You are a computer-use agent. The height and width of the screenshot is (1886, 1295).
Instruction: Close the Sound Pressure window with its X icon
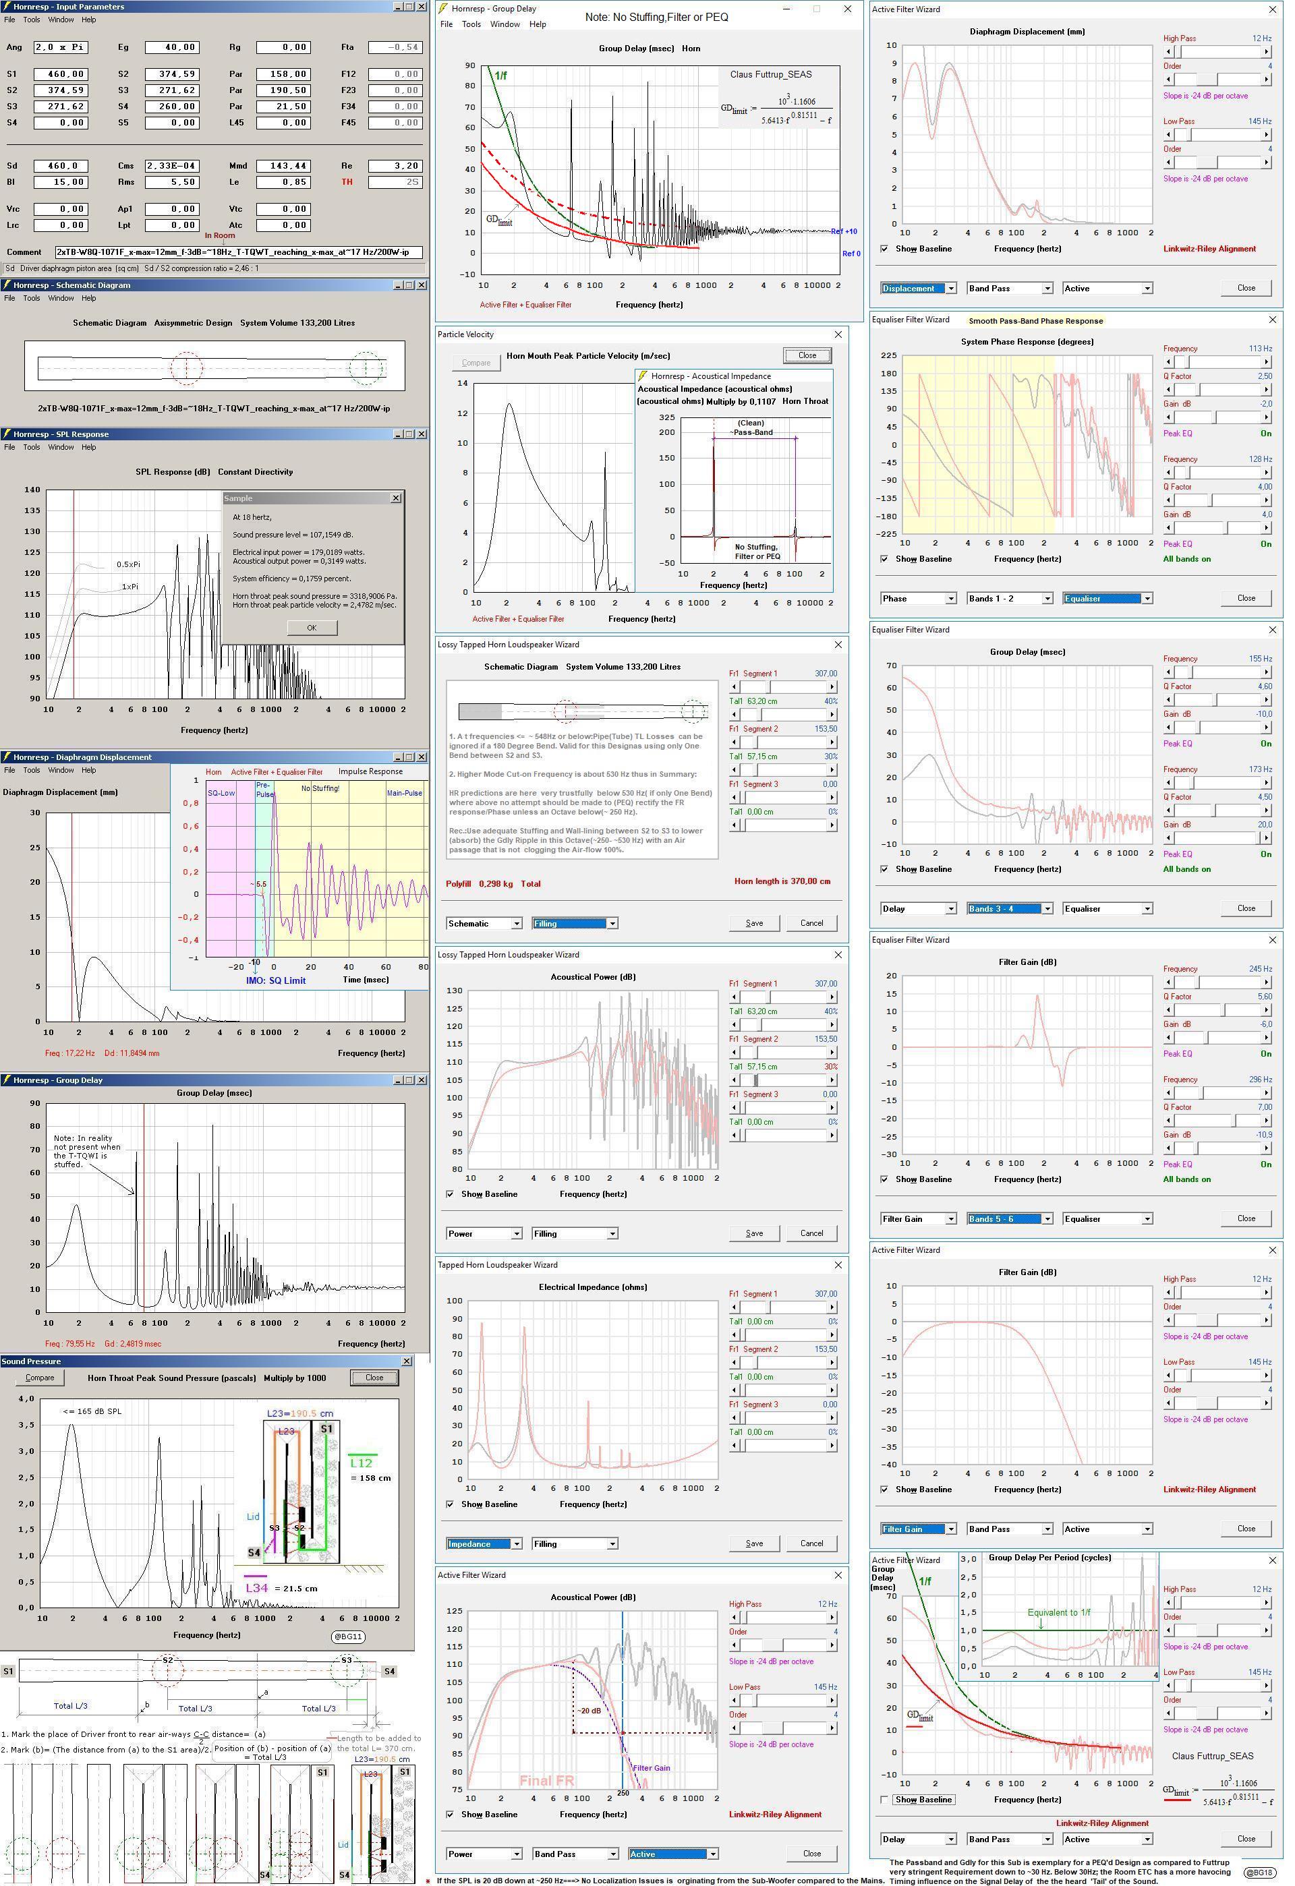(x=407, y=1361)
